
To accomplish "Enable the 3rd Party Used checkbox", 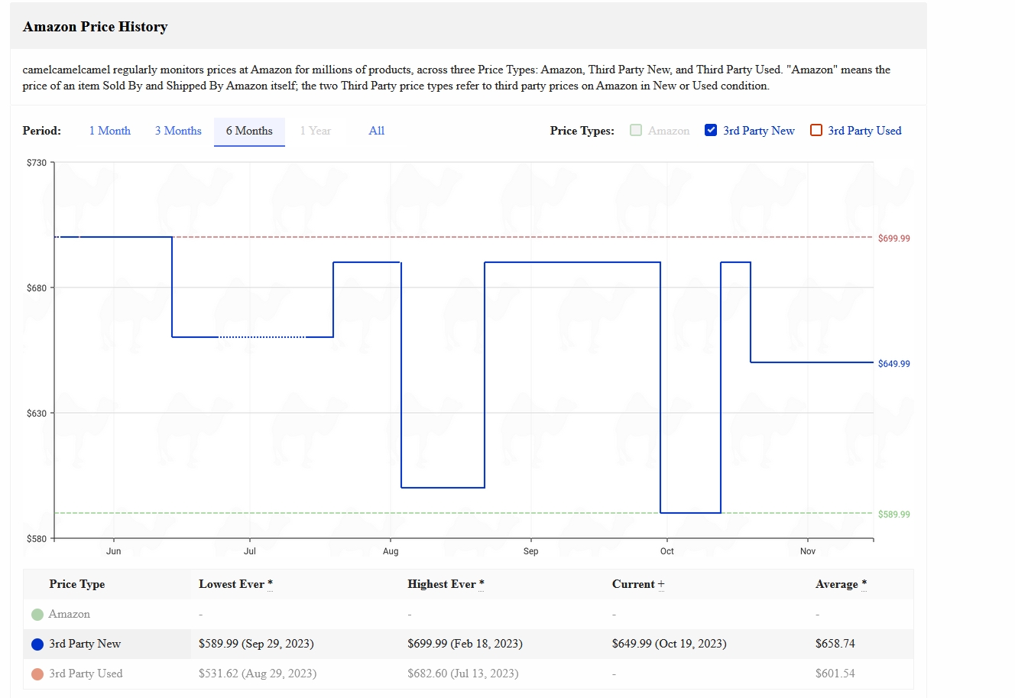I will pos(816,130).
